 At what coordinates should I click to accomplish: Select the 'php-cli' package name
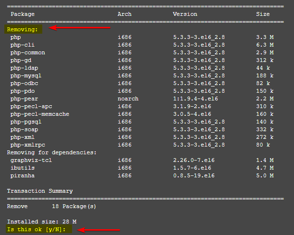tap(23, 45)
